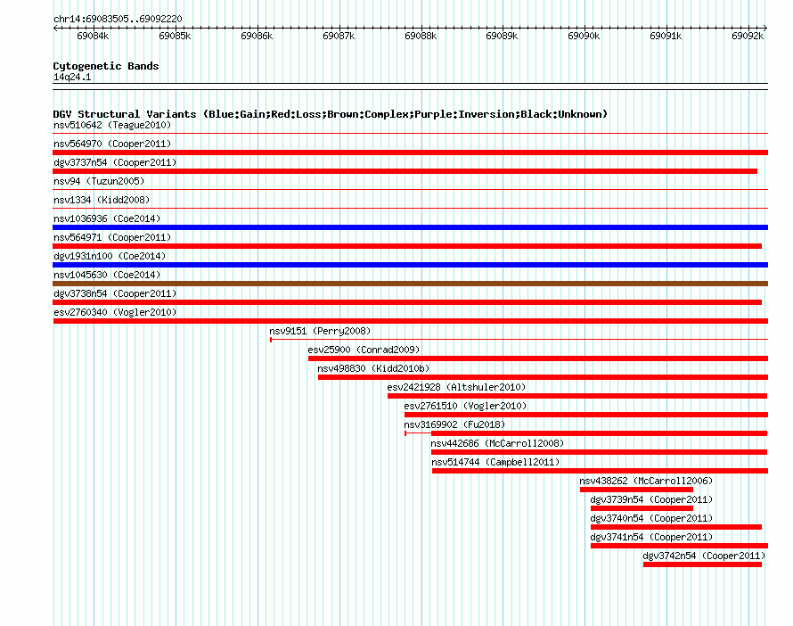
Task: Click the nsv510642 (Teague2010) variant label
Action: pos(112,125)
